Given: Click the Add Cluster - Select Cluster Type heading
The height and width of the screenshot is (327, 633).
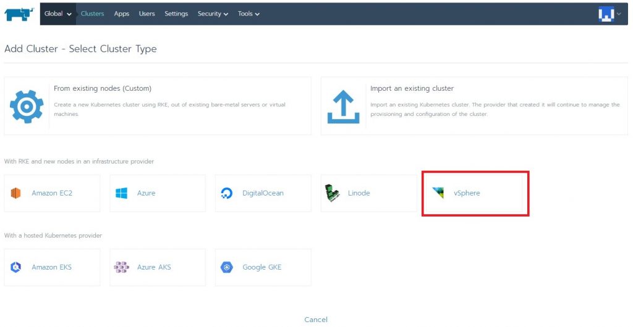Looking at the screenshot, I should (80, 49).
